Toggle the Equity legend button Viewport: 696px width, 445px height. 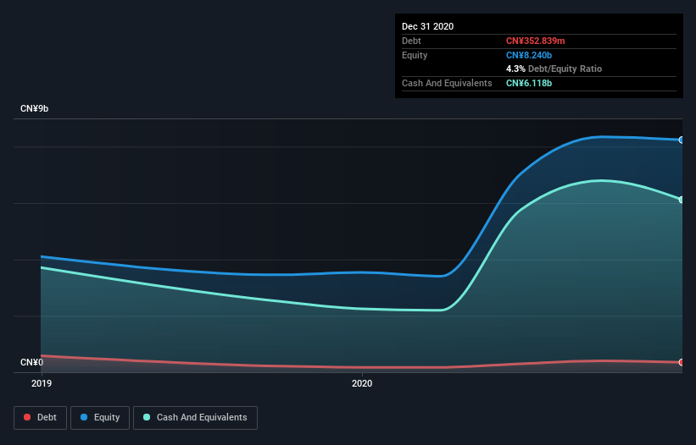tap(100, 418)
